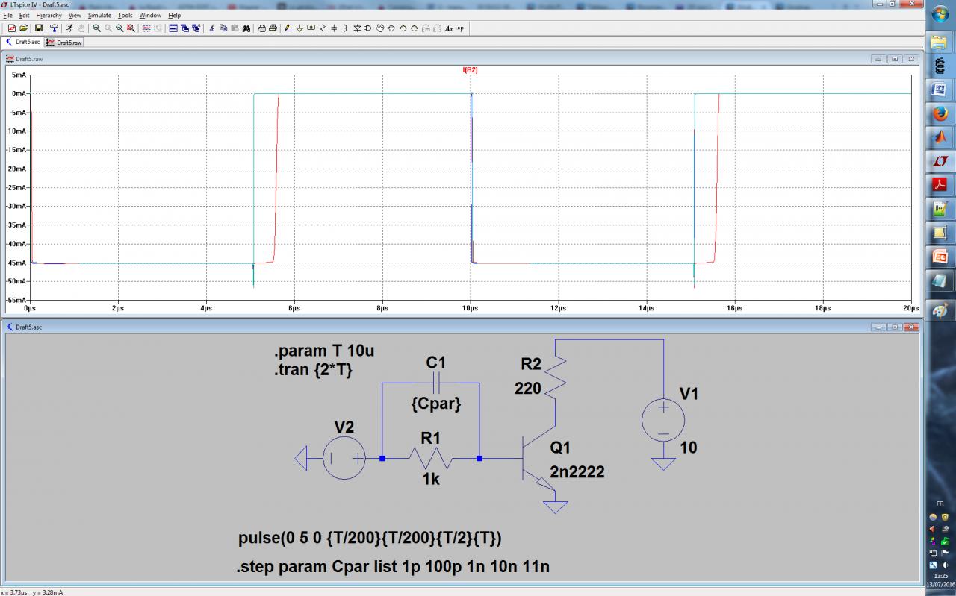This screenshot has height=596, width=956.
Task: Click the I(R2) trace label
Action: pyautogui.click(x=470, y=69)
